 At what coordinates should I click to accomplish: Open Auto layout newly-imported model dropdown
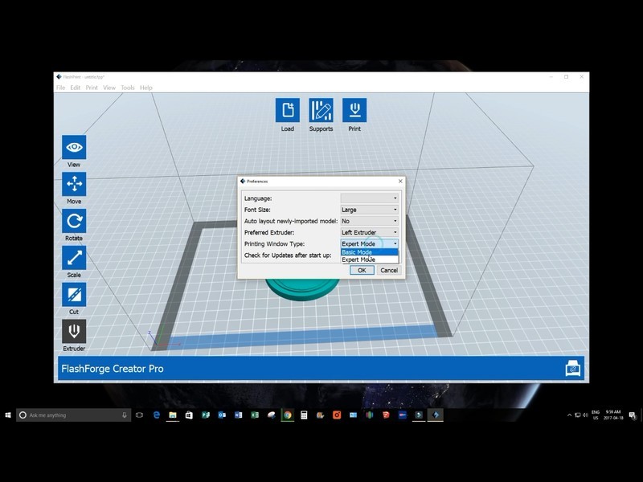[x=370, y=221]
